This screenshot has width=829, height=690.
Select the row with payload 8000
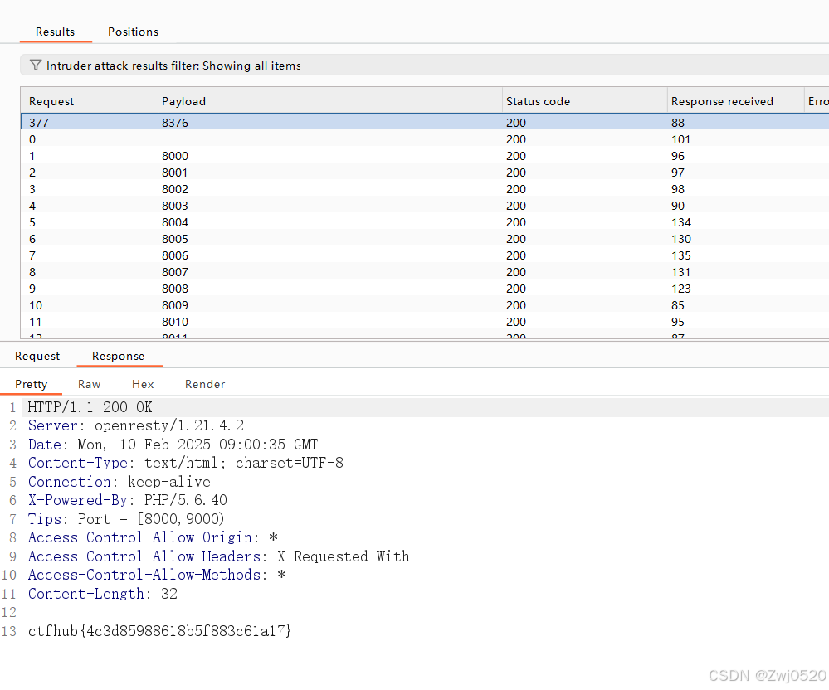249,156
